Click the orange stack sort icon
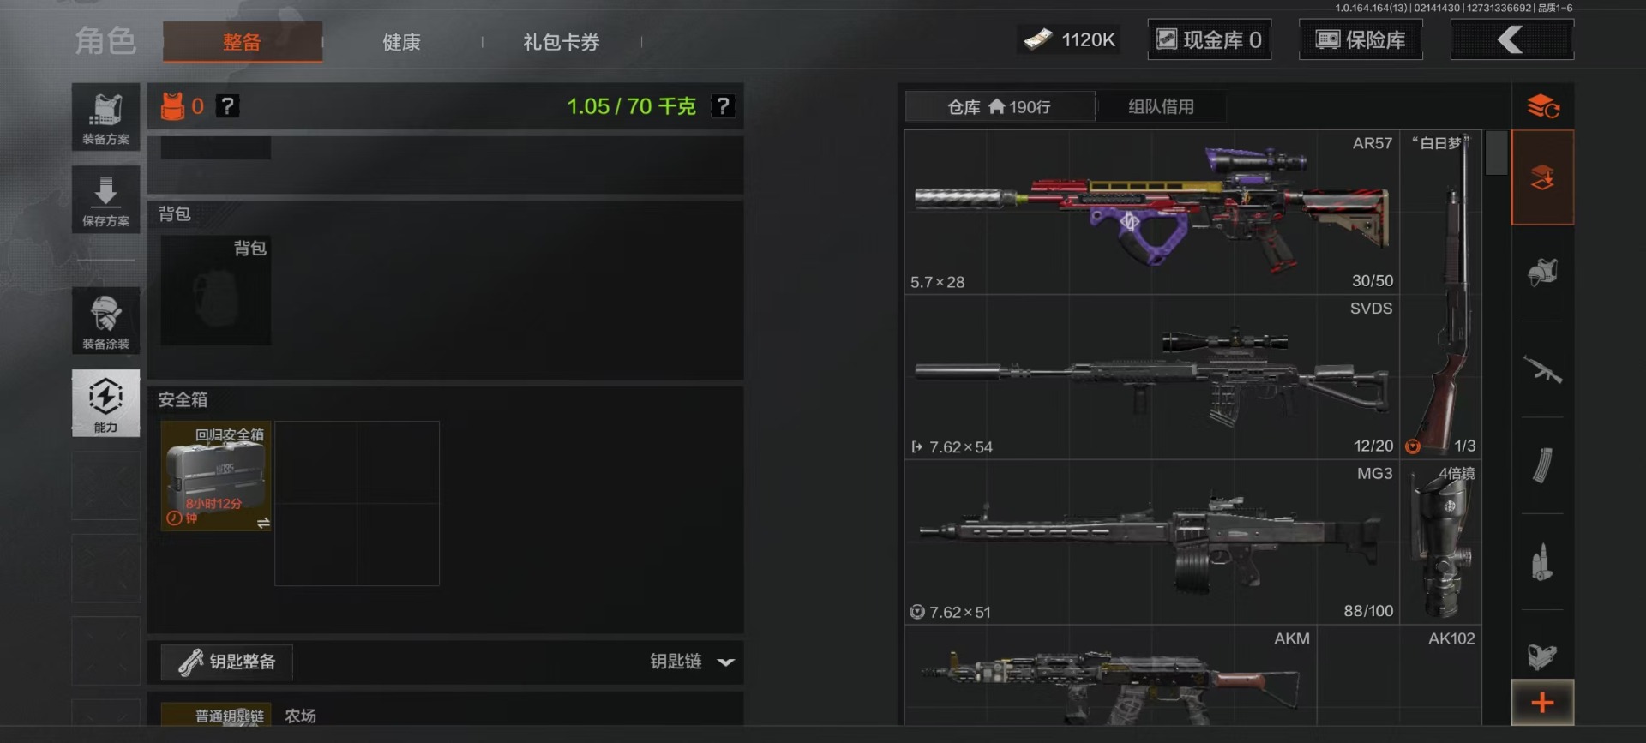Image resolution: width=1646 pixels, height=743 pixels. tap(1542, 106)
